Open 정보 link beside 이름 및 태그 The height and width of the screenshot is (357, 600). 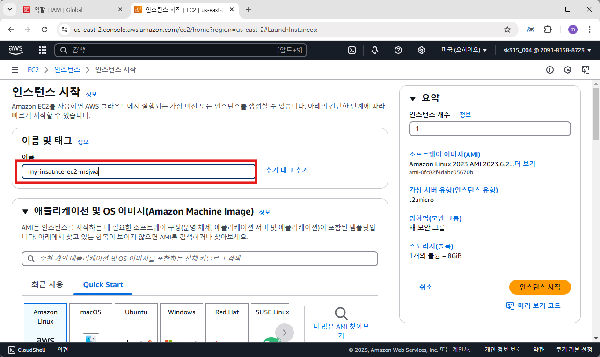83,141
